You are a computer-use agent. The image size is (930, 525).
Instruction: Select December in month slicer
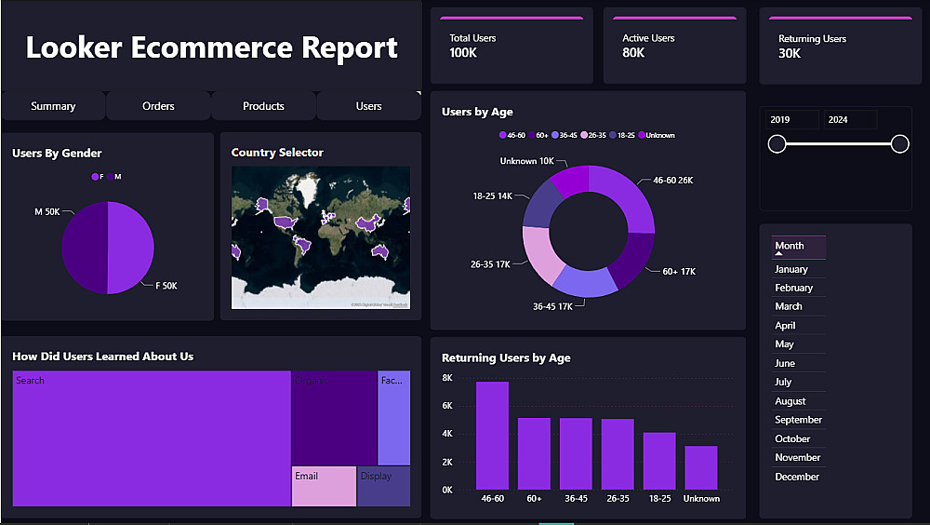point(797,477)
